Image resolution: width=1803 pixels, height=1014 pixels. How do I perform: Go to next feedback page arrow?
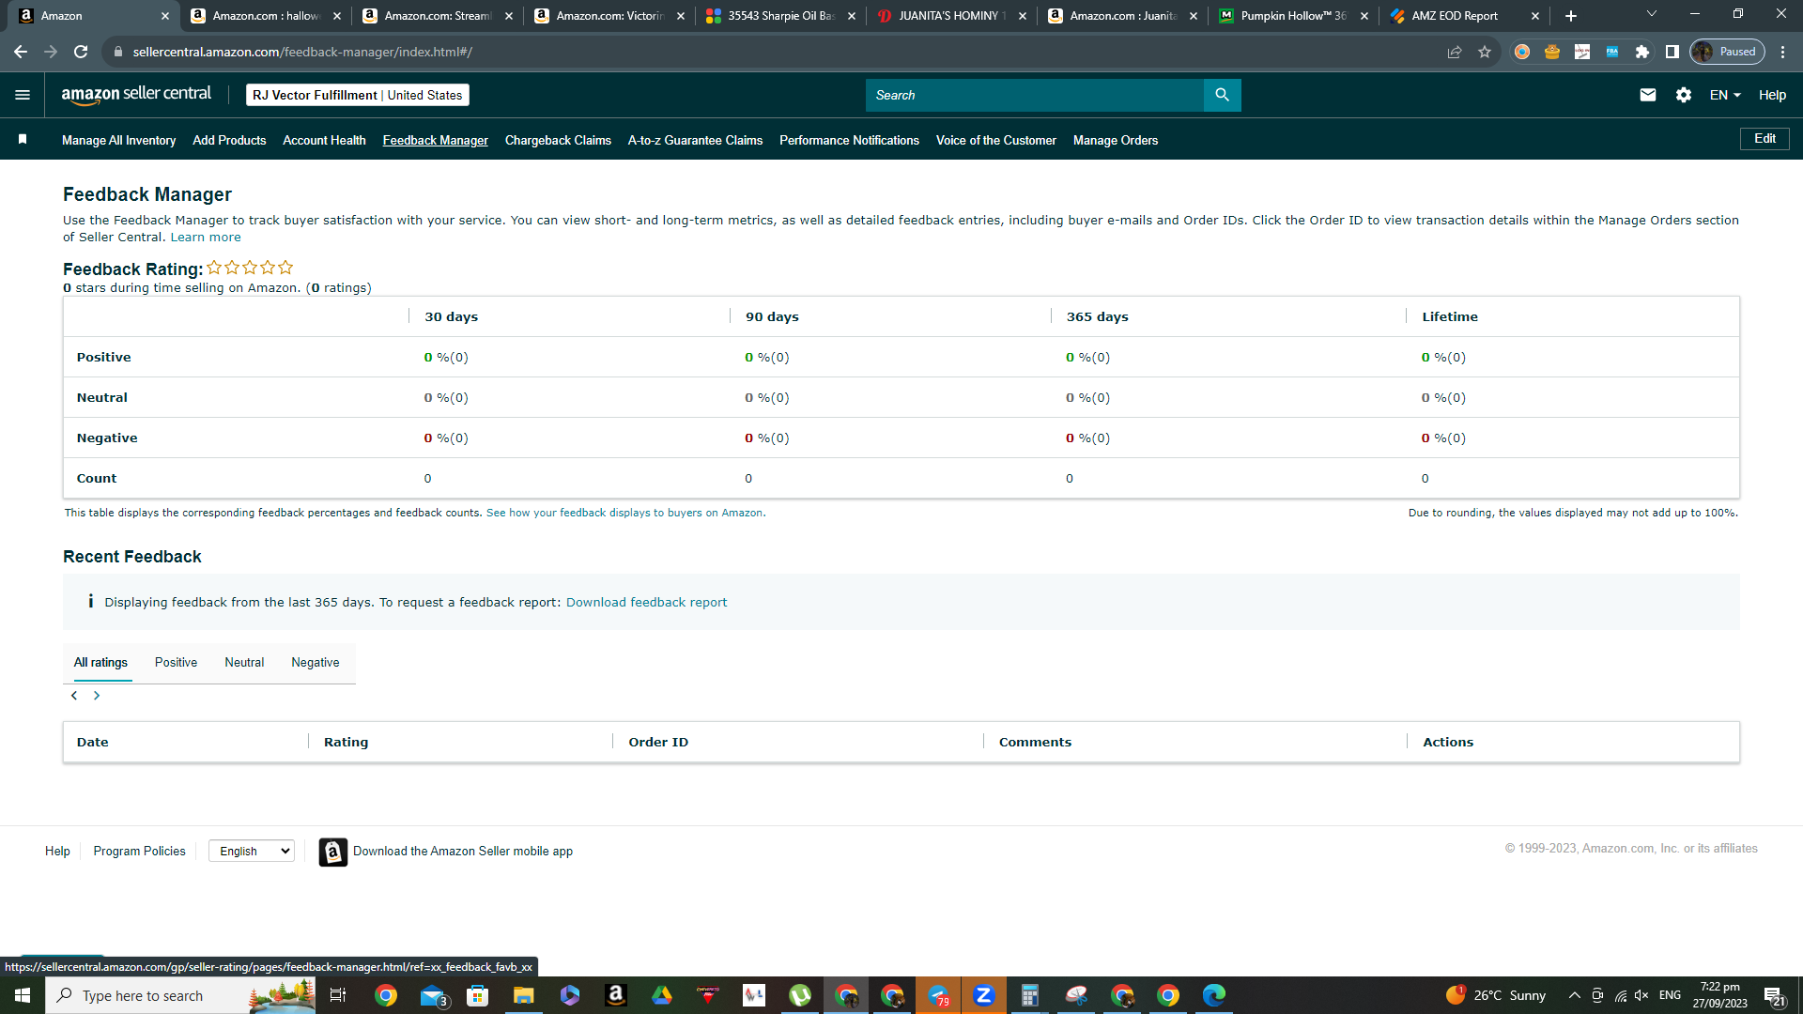click(x=97, y=696)
